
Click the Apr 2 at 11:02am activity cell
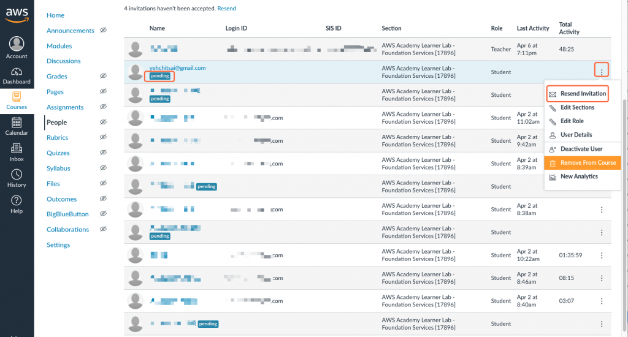(x=528, y=118)
